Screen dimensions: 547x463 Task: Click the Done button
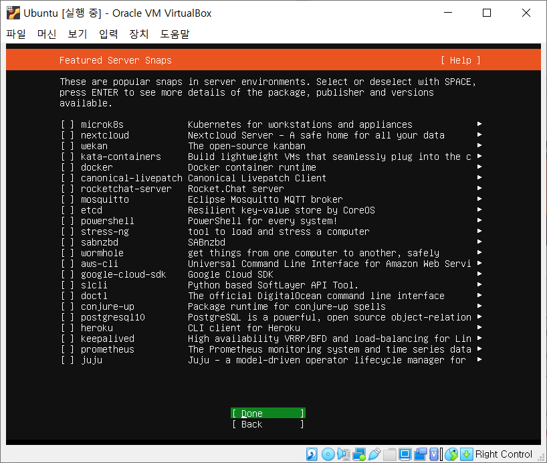tap(268, 413)
